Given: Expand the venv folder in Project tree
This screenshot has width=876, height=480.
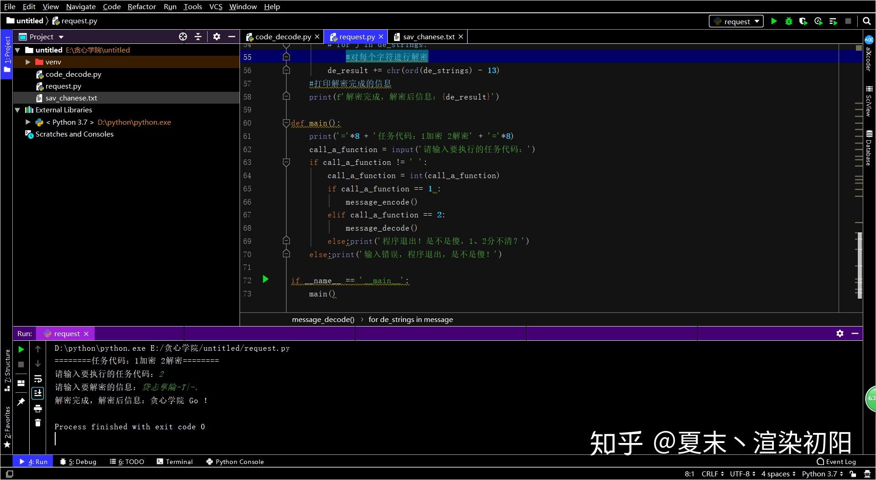Looking at the screenshot, I should tap(27, 62).
